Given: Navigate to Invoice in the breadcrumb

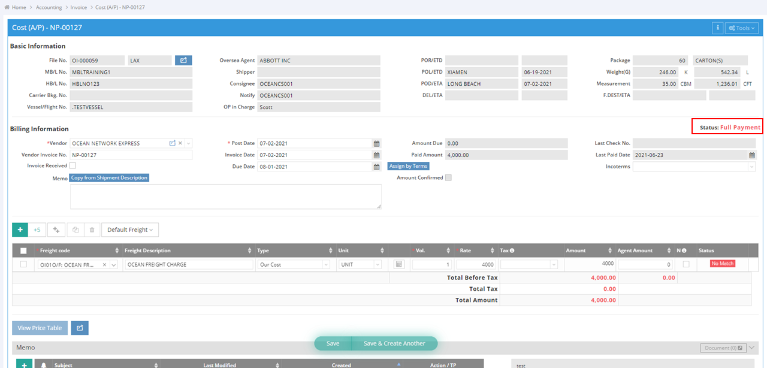Looking at the screenshot, I should [x=78, y=7].
